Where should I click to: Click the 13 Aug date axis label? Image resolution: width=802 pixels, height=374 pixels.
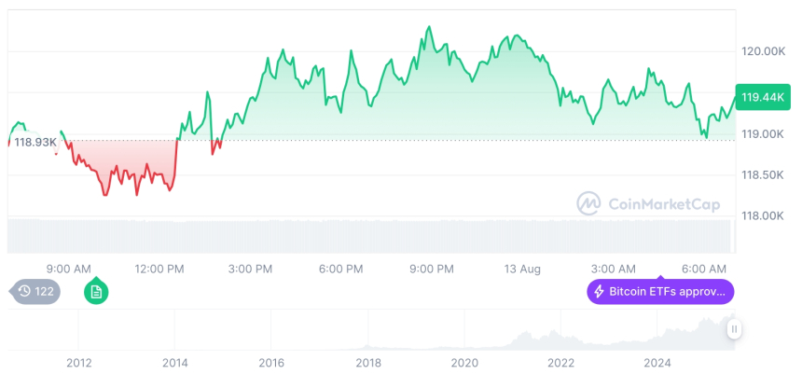(x=523, y=269)
